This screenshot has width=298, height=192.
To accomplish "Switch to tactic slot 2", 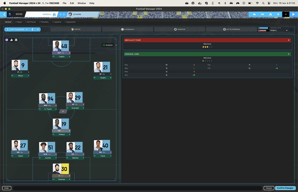I will pos(32,29).
